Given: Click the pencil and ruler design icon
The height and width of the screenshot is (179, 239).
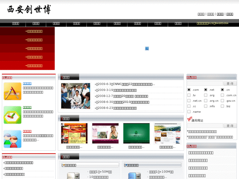Looking at the screenshot, I should pyautogui.click(x=12, y=91).
